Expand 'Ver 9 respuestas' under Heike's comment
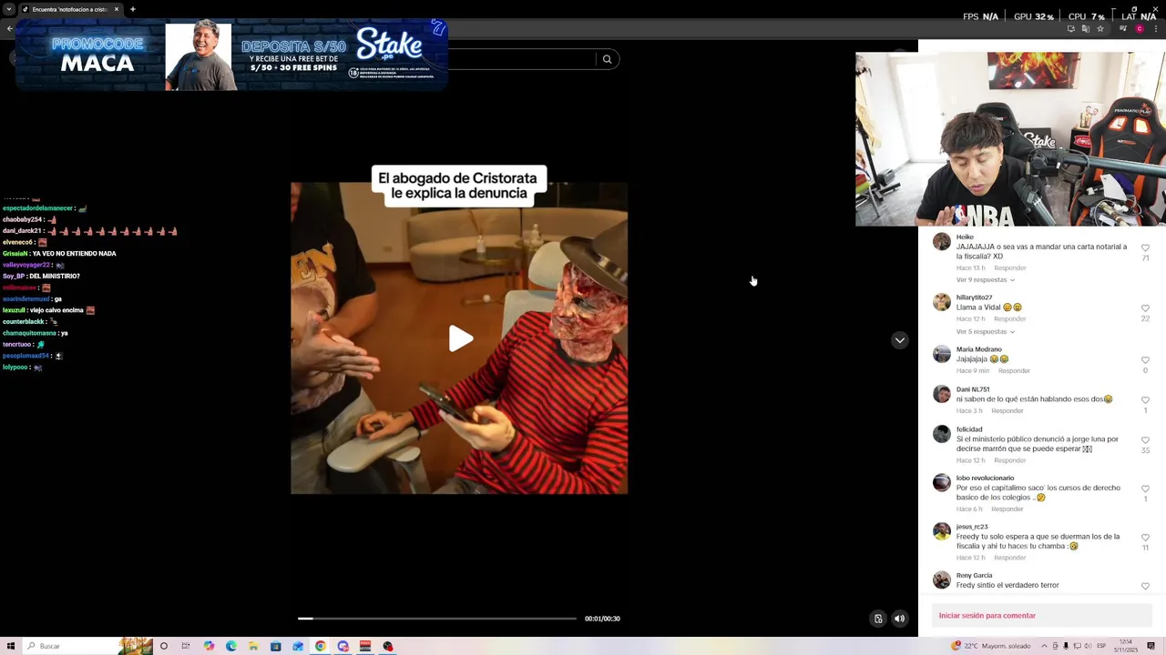Screen dimensions: 1166x655 985,280
